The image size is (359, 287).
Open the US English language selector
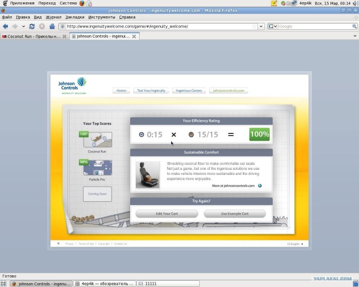tap(295, 244)
